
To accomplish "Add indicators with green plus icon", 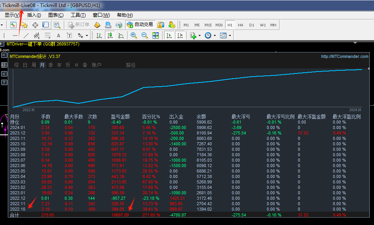I will coord(193,36).
